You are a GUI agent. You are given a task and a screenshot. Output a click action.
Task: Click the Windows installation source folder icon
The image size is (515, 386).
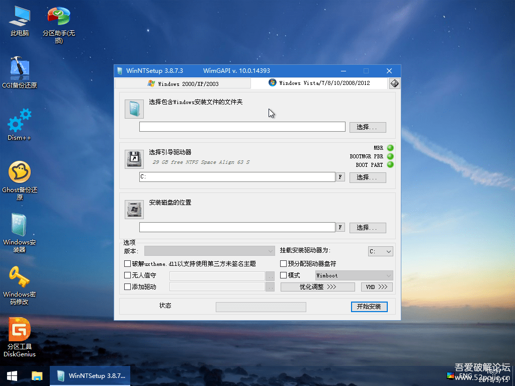click(134, 109)
